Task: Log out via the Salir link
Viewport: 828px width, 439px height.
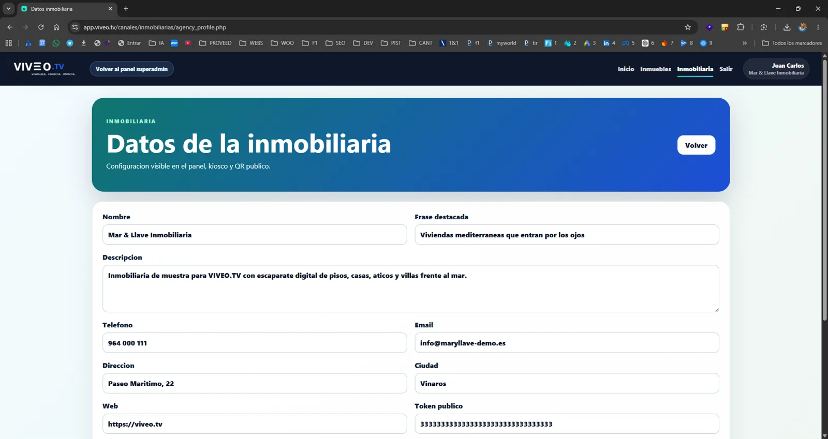Action: [726, 69]
